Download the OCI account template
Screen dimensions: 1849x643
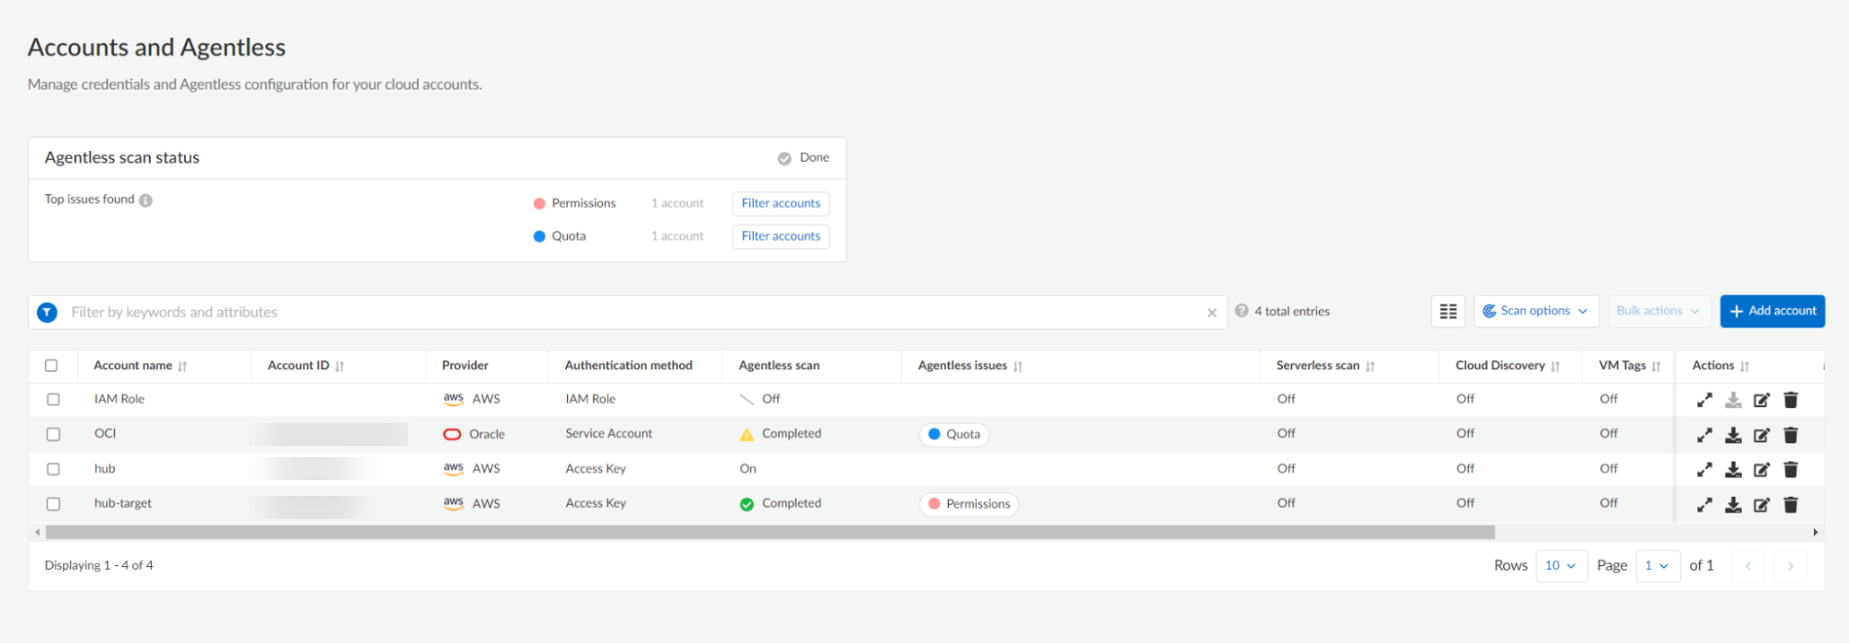[x=1733, y=435]
